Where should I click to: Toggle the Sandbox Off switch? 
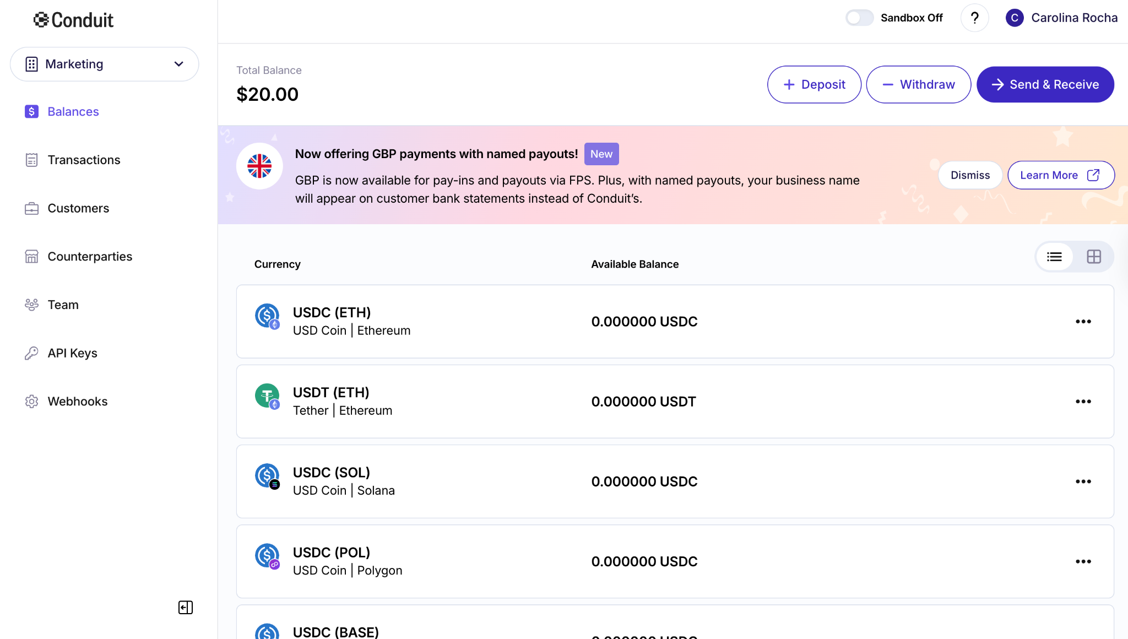859,18
